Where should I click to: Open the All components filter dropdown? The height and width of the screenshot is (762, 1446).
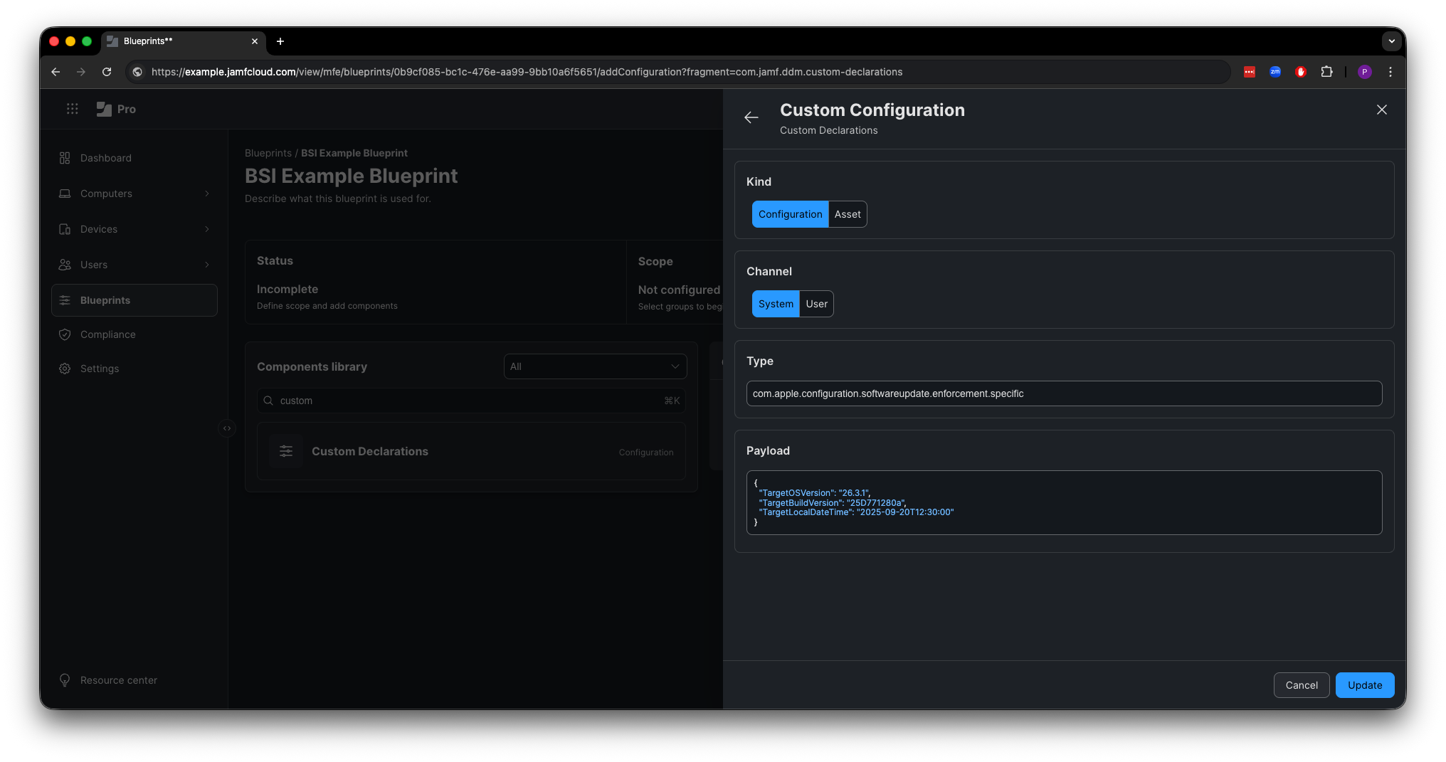tap(595, 366)
